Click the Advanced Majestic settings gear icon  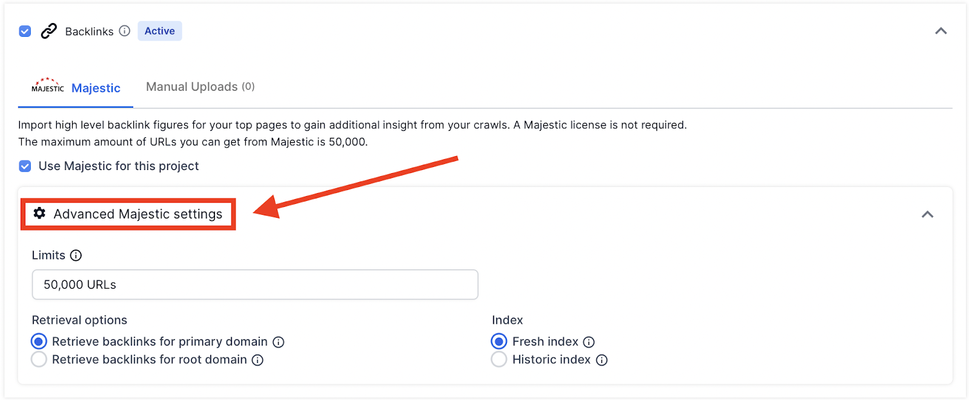(39, 213)
